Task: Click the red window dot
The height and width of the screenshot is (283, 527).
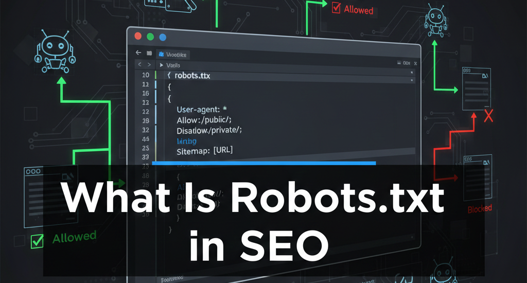Action: (x=138, y=36)
